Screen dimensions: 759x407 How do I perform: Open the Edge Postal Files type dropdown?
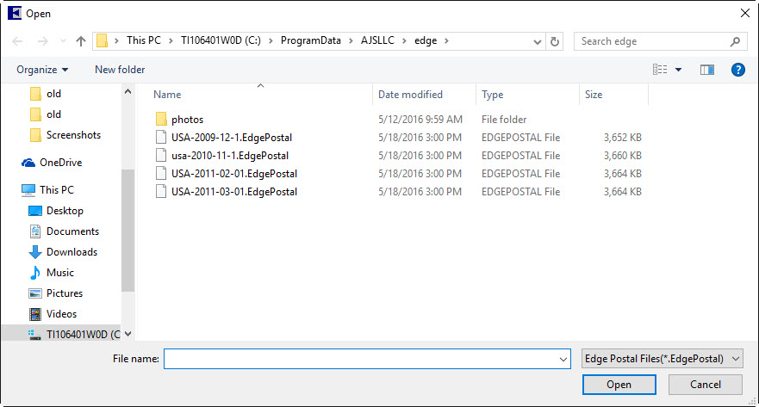(x=662, y=359)
